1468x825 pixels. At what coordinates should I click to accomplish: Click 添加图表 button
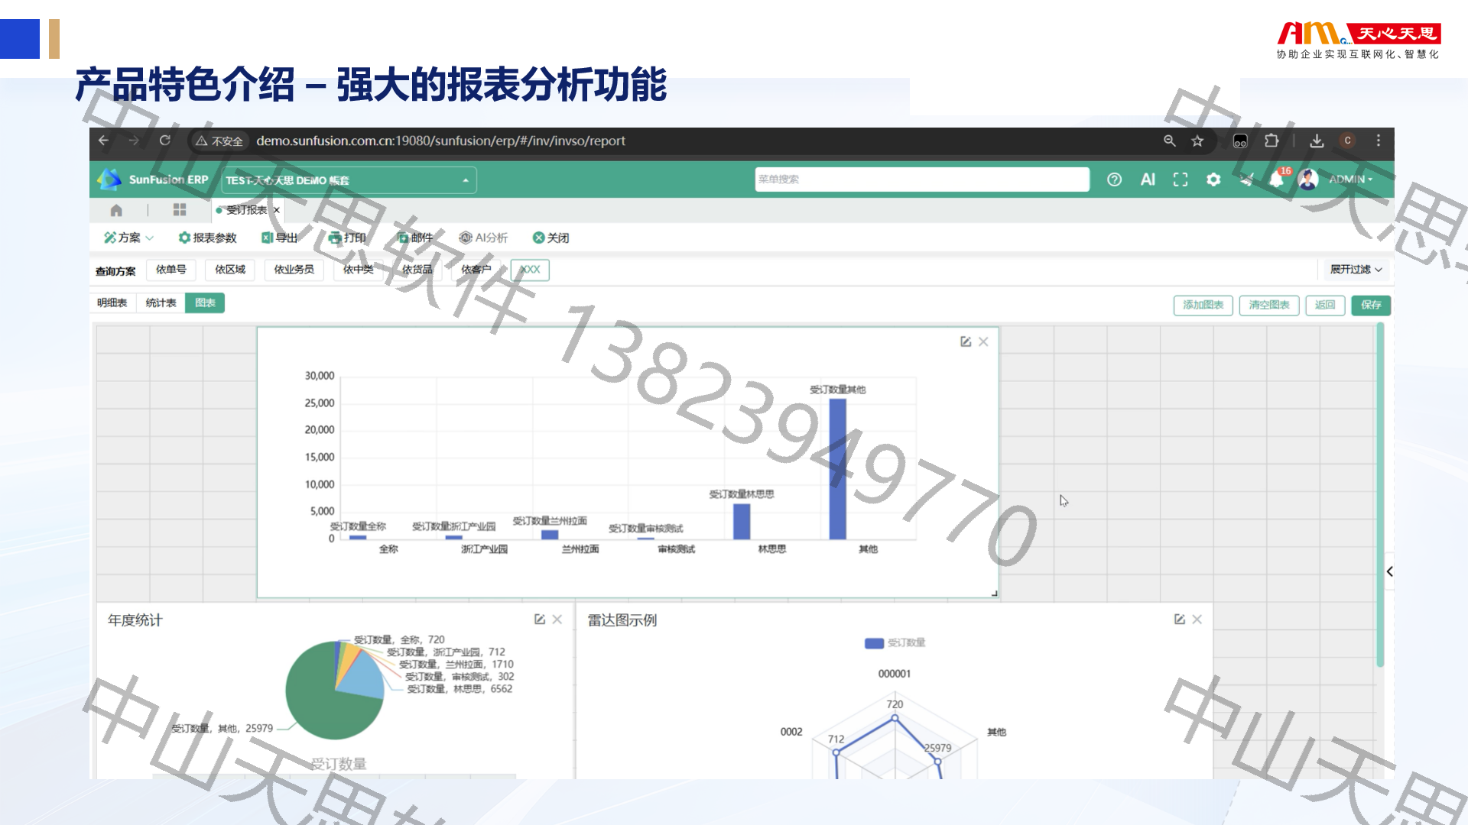coord(1203,305)
